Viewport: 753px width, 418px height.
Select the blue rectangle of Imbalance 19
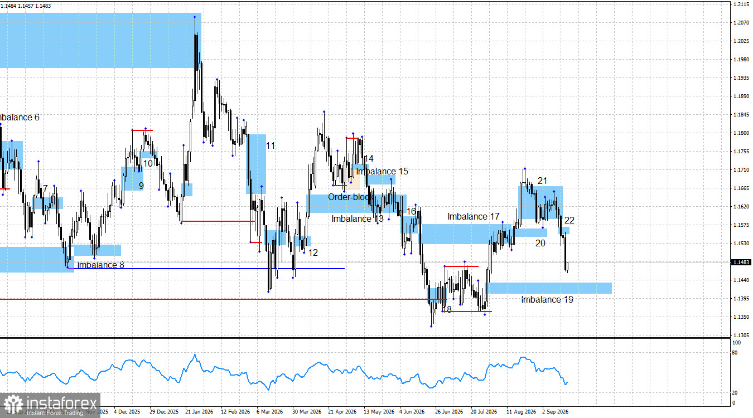[550, 288]
